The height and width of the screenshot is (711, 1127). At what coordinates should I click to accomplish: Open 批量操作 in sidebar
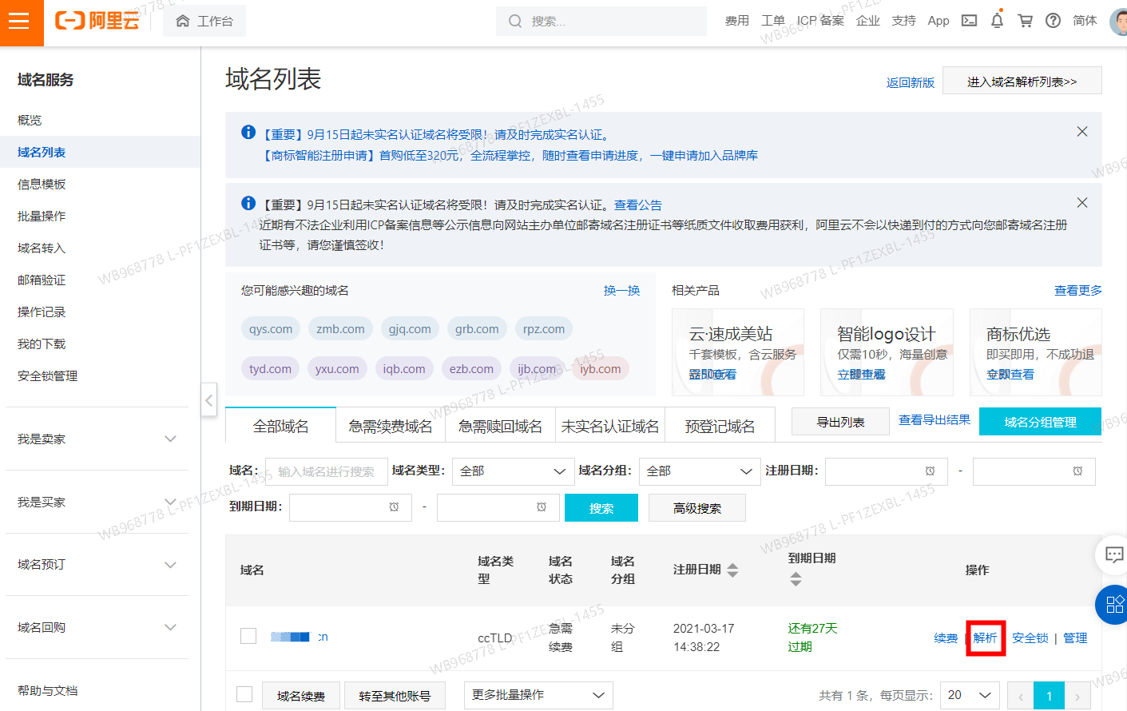pyautogui.click(x=42, y=216)
